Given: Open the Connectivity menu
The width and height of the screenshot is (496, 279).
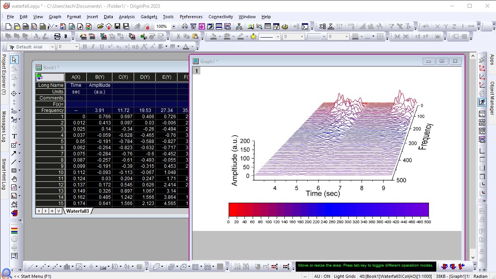Looking at the screenshot, I should click(220, 17).
